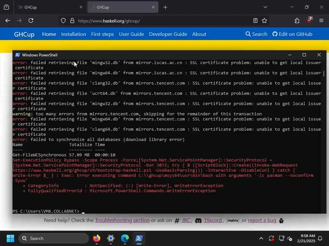Viewport: 329px width, 246px height.
Task: Click the GHCup site logo title
Action: (x=24, y=34)
